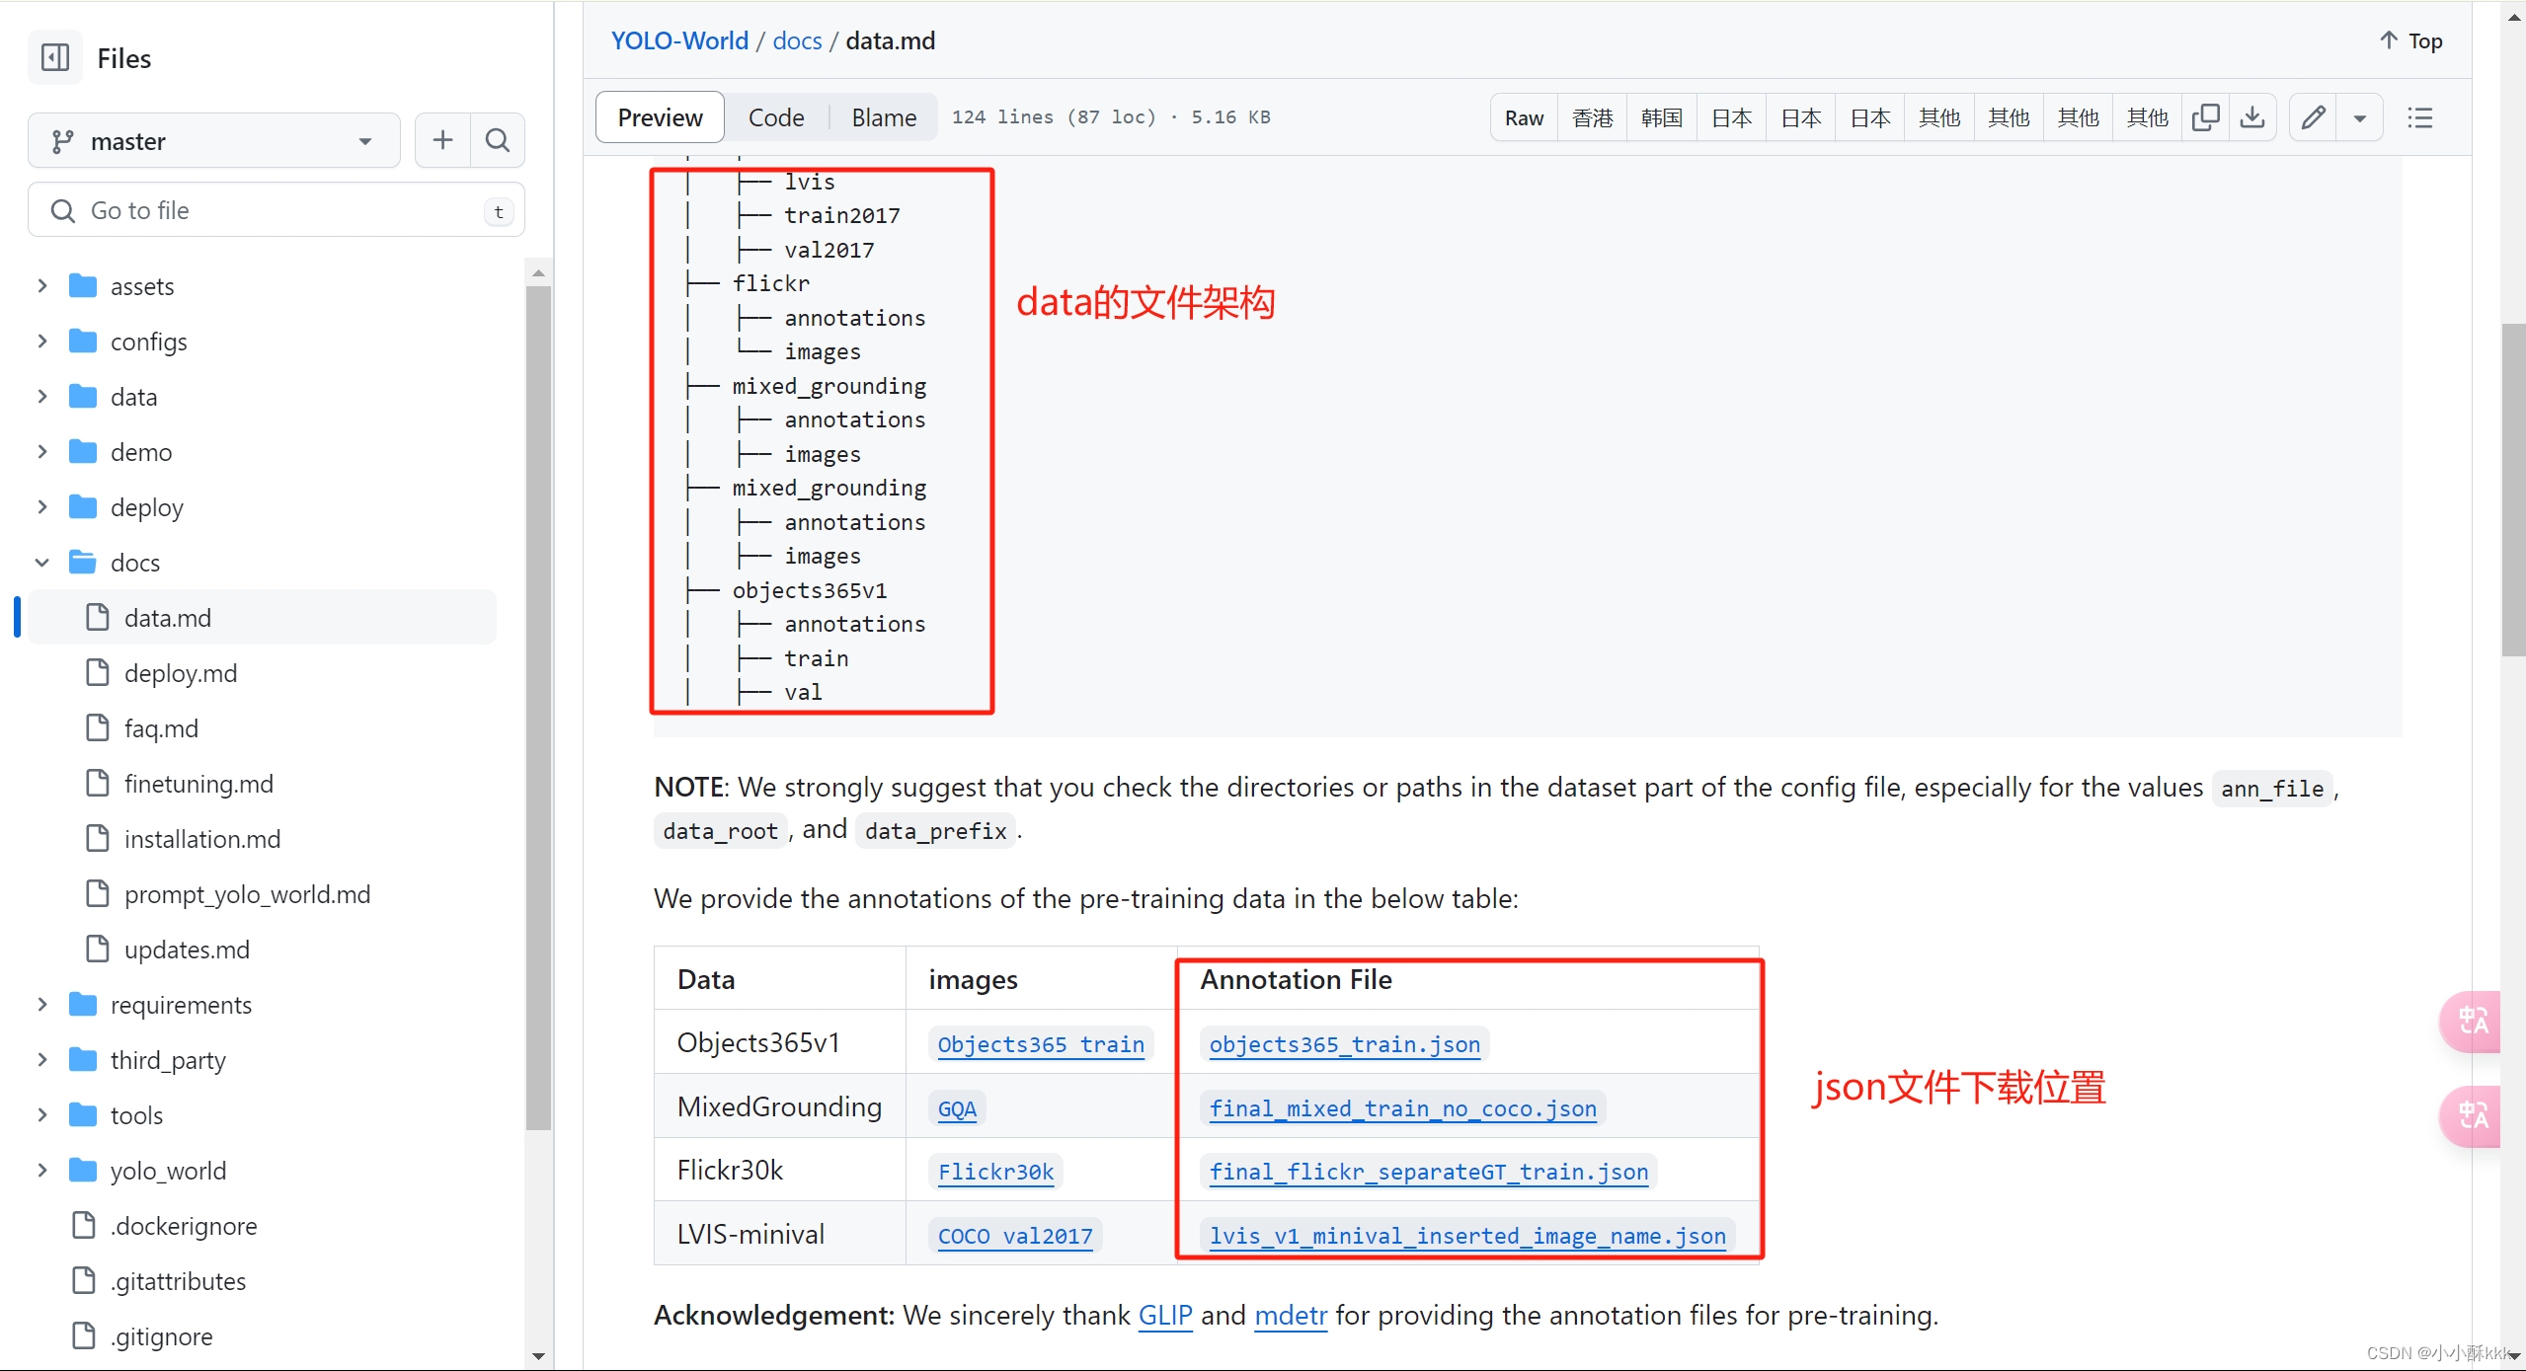Screen dimensions: 2526x1371
Task: Click the search/Go to file icon
Action: (64, 209)
